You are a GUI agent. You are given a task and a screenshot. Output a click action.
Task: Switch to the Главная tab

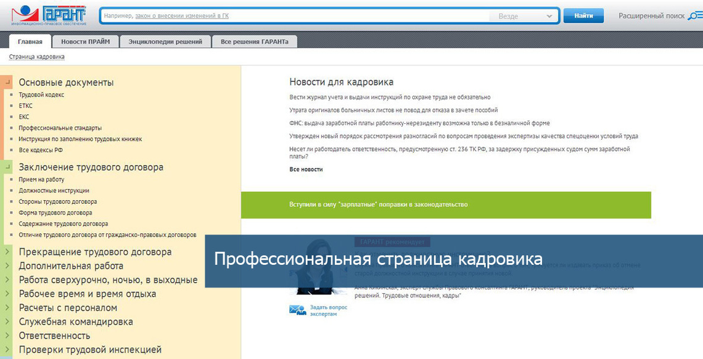(30, 42)
